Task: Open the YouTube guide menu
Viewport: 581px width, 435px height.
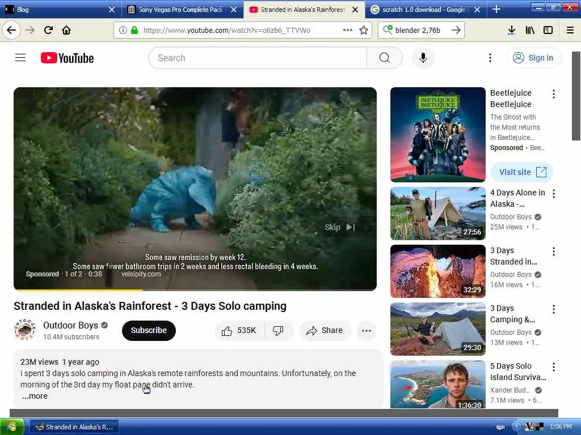Action: pos(20,58)
